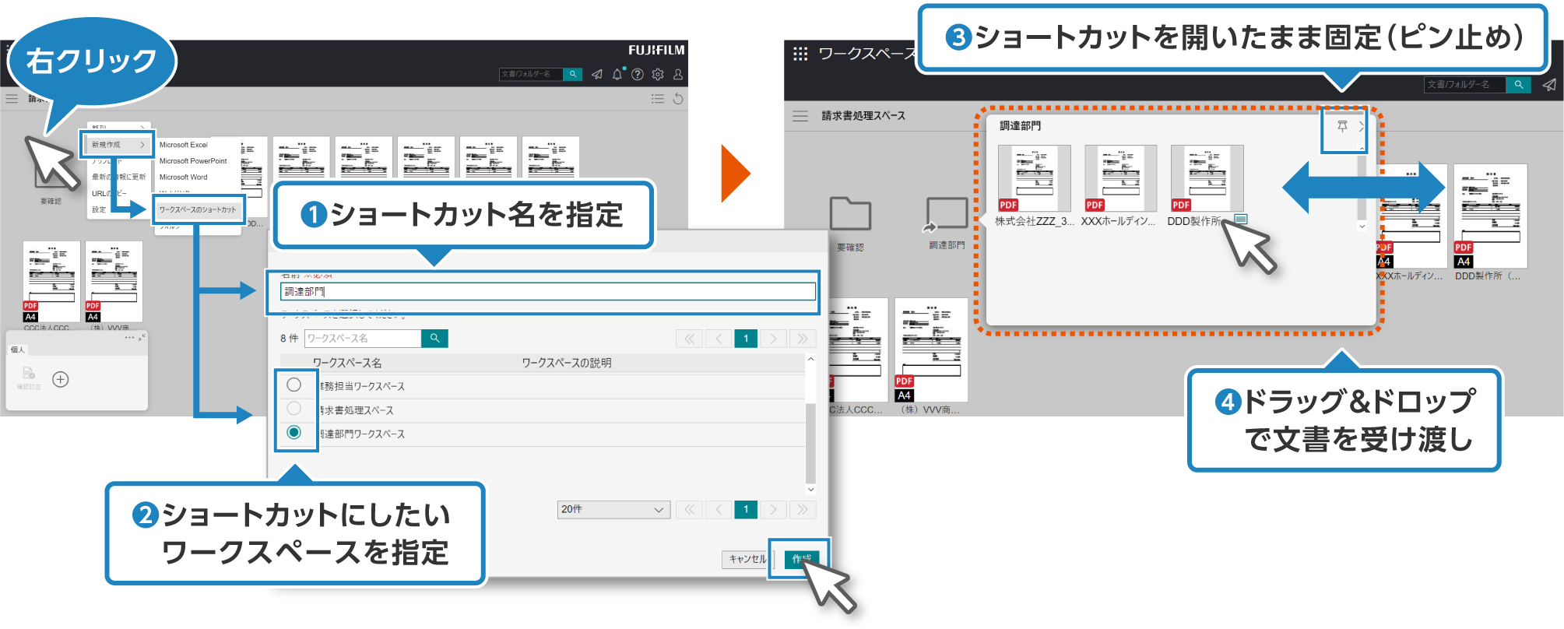Go to first page in bottom pagination
The width and height of the screenshot is (1564, 629).
click(689, 509)
